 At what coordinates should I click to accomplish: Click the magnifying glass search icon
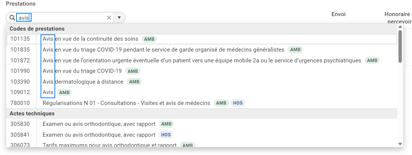click(x=12, y=18)
